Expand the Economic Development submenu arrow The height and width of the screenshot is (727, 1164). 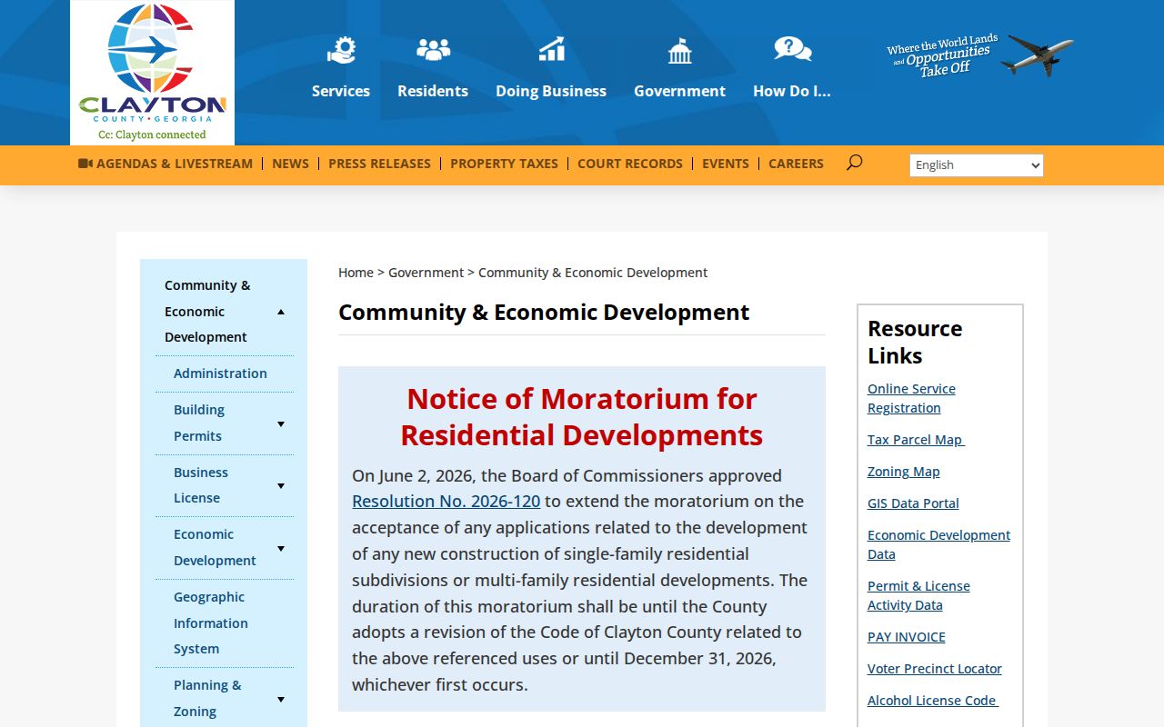click(281, 548)
